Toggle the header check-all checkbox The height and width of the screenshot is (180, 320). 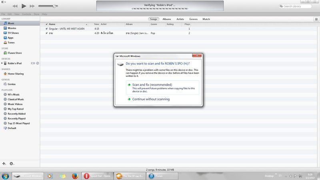pos(46,24)
